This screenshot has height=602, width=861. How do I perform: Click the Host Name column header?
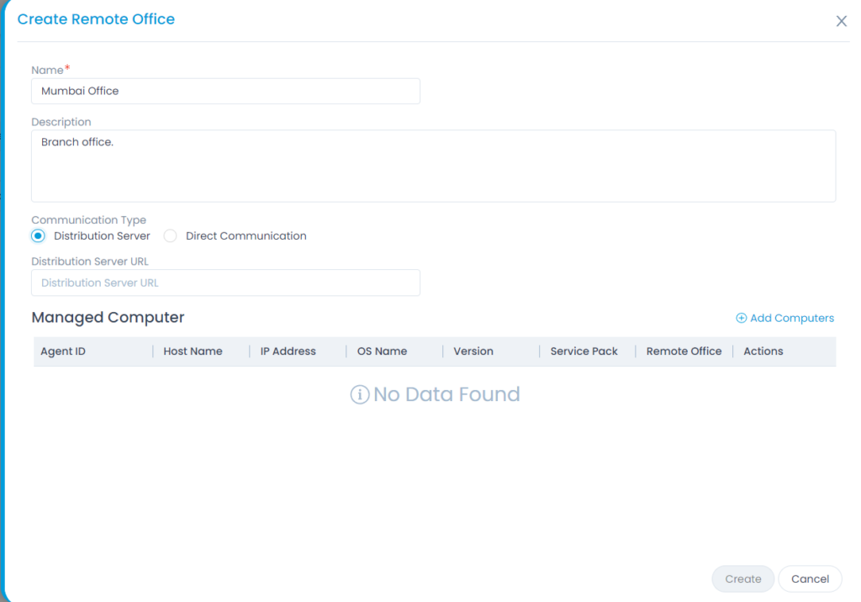point(193,351)
